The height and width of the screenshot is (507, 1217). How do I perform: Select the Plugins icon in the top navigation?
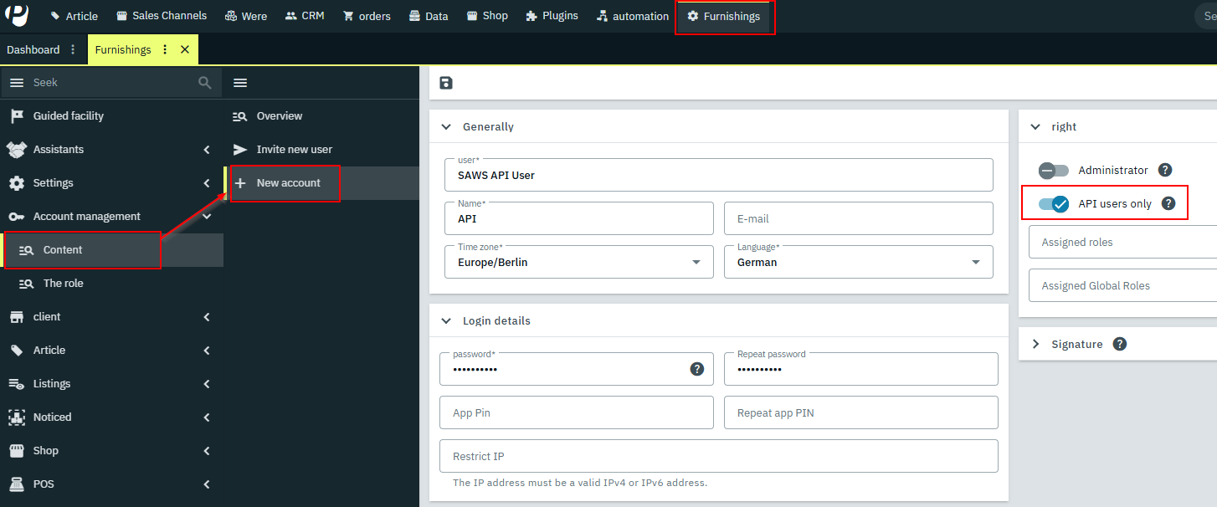click(x=552, y=15)
